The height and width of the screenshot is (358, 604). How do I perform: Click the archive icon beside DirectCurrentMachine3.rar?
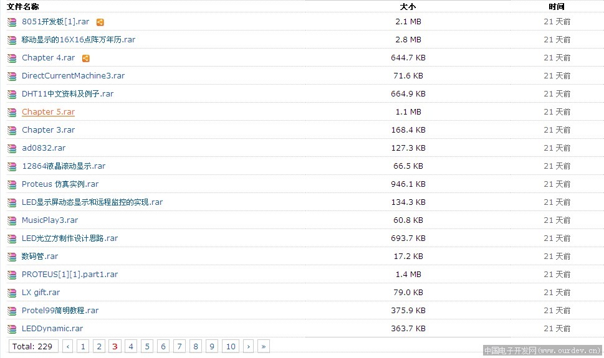[12, 77]
